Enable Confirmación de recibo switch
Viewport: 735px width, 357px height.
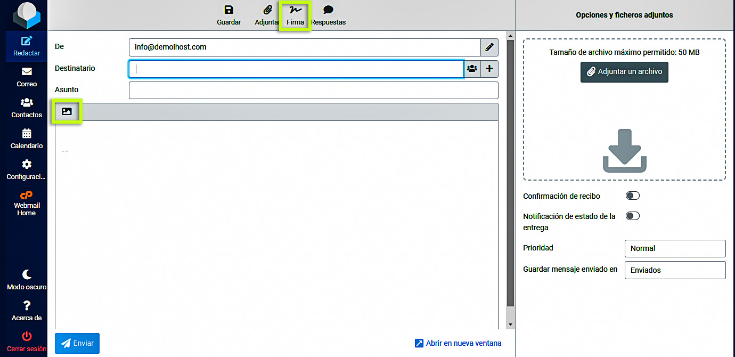click(x=632, y=196)
